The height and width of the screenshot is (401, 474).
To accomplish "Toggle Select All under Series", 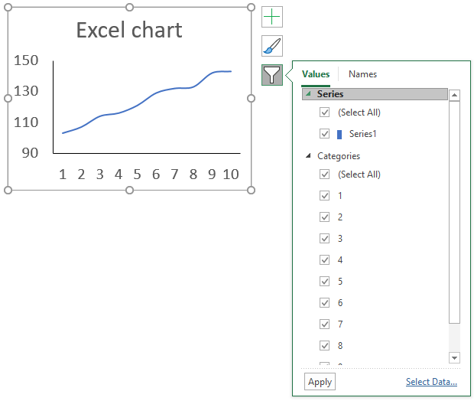I will click(x=324, y=112).
